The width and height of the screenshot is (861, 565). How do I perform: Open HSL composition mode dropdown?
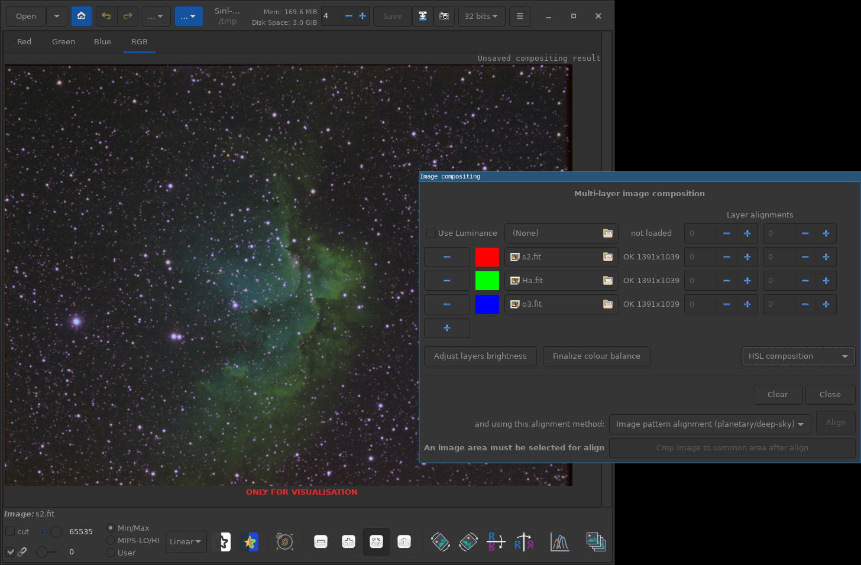[x=798, y=356]
